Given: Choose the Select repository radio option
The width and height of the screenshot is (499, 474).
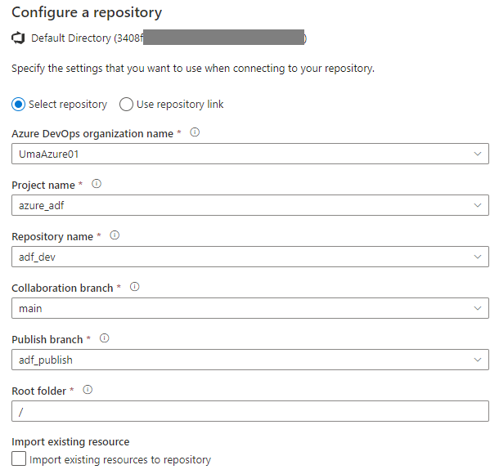Looking at the screenshot, I should pyautogui.click(x=19, y=105).
